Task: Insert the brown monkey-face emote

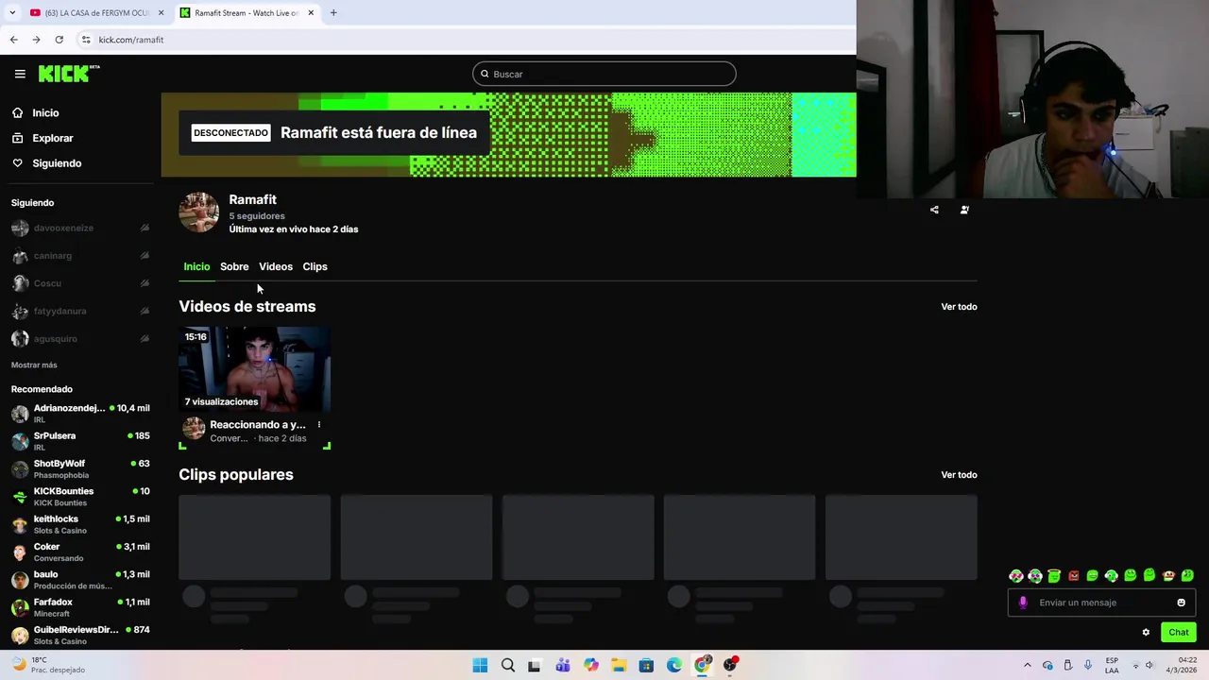Action: pos(1168,576)
